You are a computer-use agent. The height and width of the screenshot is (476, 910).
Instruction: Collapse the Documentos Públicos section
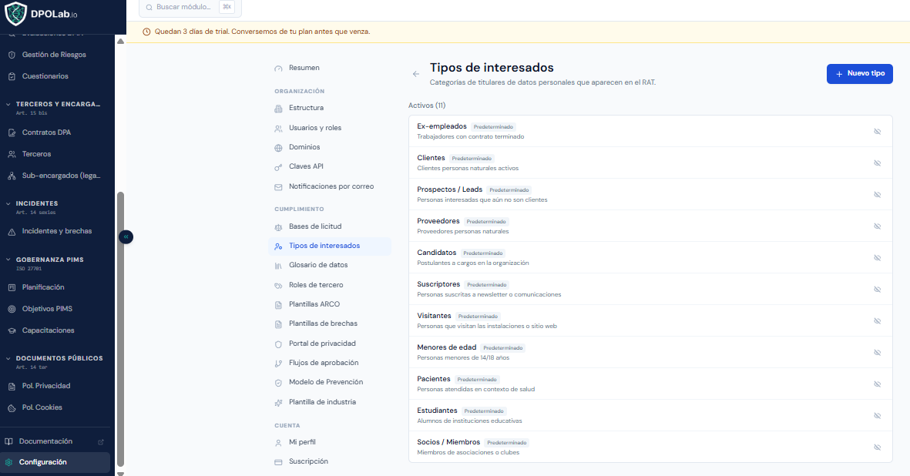click(8, 358)
